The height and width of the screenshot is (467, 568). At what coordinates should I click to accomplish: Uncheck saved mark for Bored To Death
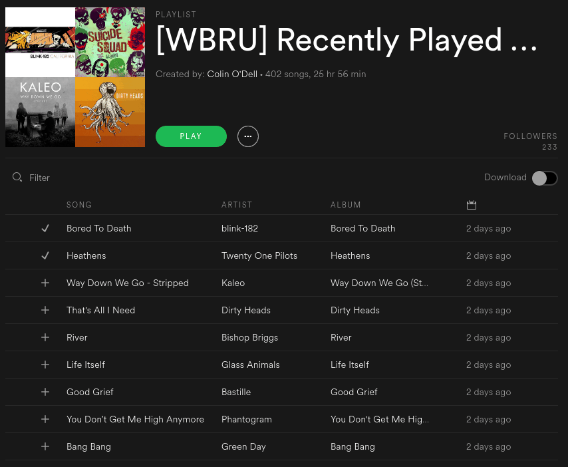click(45, 228)
